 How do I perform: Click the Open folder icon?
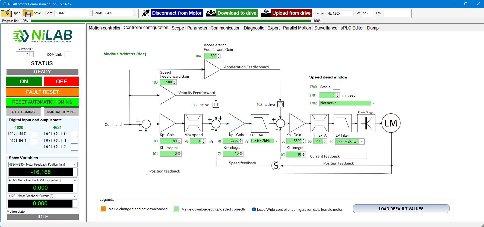pos(6,13)
